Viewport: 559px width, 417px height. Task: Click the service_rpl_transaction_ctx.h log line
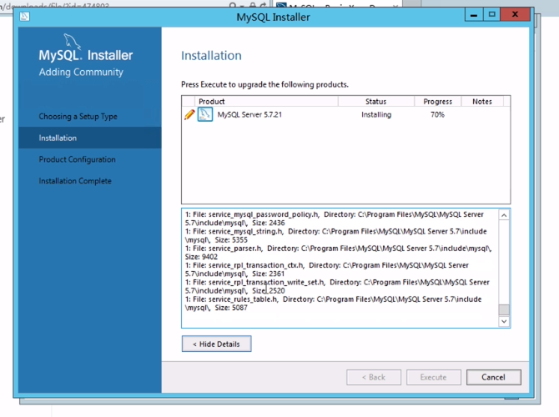pos(326,269)
